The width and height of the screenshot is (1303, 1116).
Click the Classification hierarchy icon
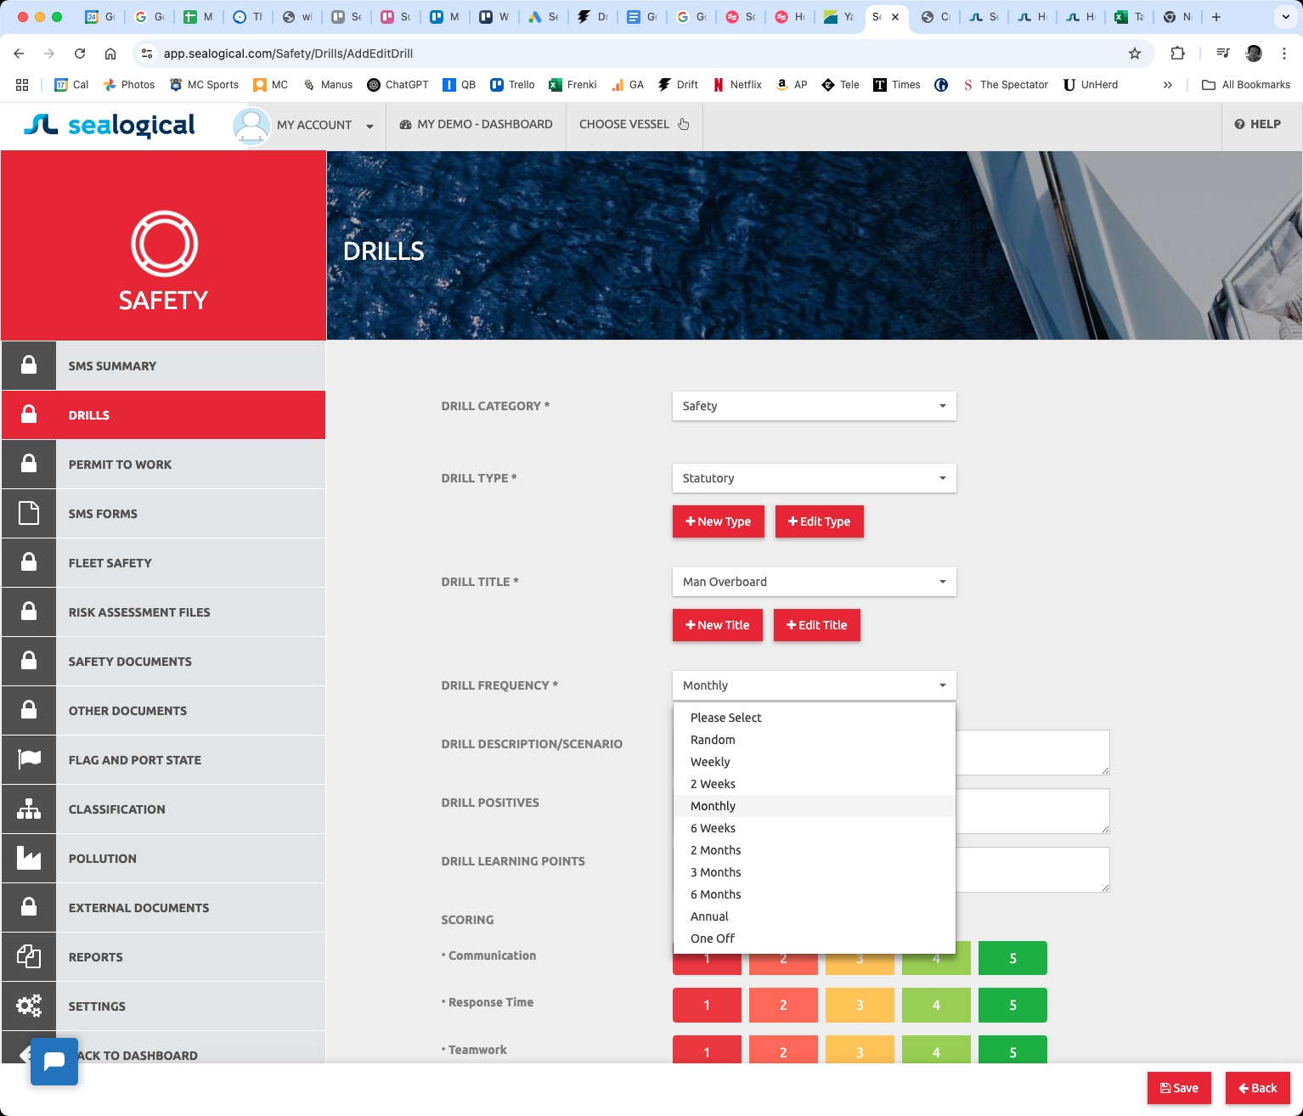click(29, 809)
